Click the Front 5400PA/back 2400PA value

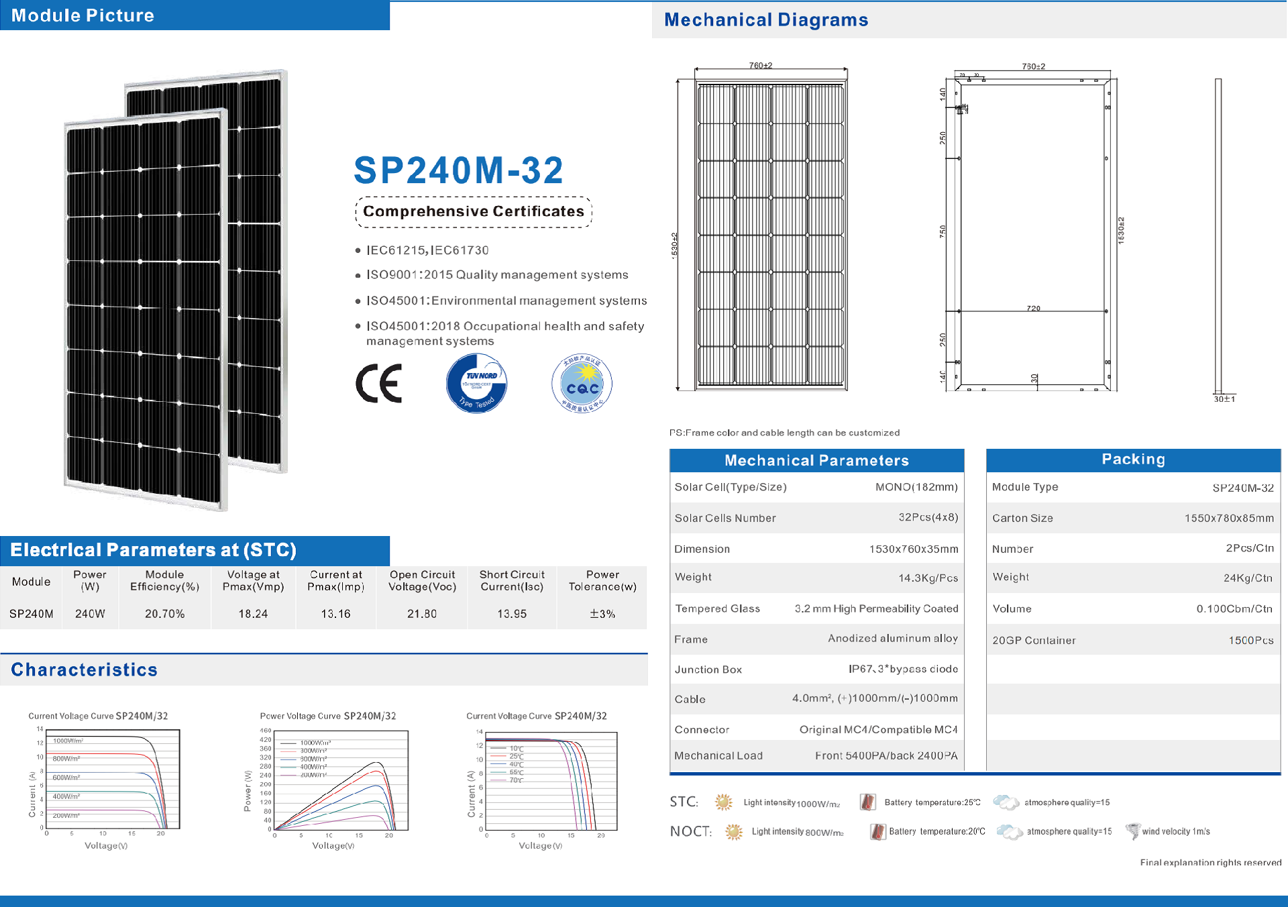click(x=886, y=755)
